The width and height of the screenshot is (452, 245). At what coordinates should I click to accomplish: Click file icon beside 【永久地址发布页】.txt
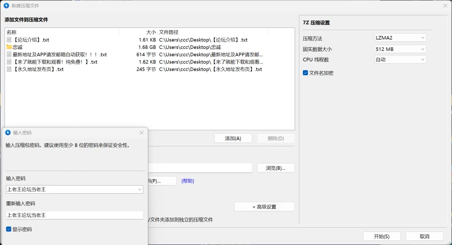point(9,69)
